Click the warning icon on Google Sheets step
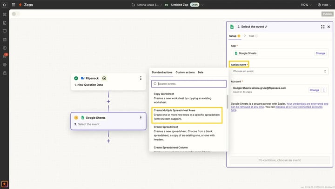Screen dimensions: 335x189 76,118
